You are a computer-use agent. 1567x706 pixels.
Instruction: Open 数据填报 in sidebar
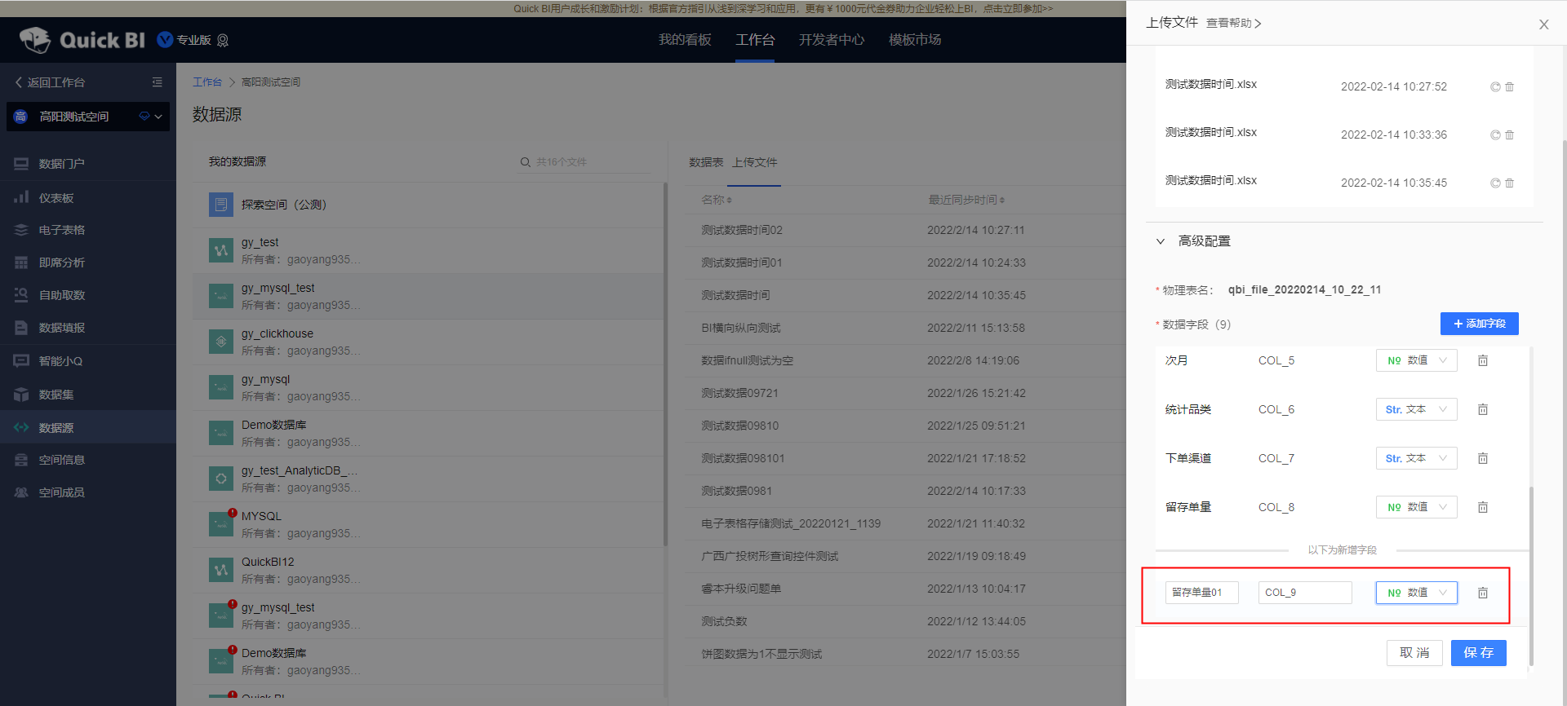click(88, 328)
